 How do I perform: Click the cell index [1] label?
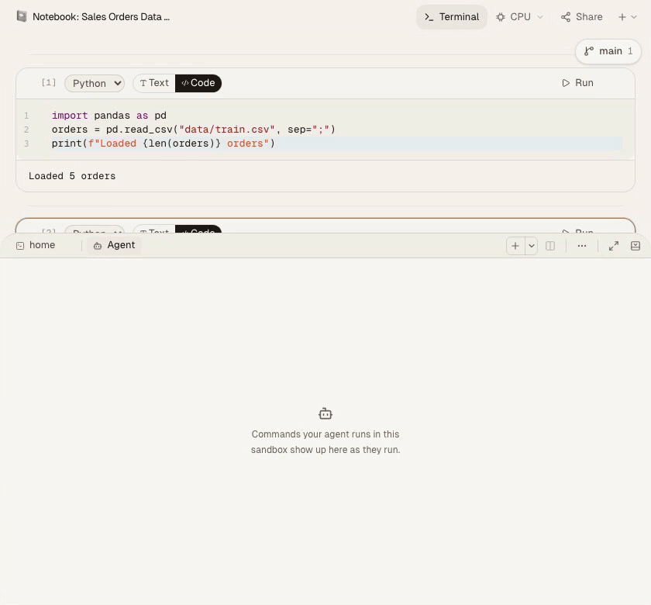[x=49, y=82]
